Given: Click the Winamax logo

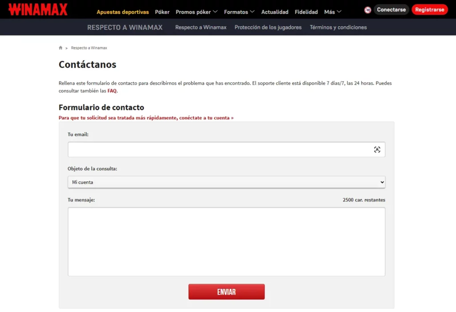Looking at the screenshot, I should [x=38, y=9].
